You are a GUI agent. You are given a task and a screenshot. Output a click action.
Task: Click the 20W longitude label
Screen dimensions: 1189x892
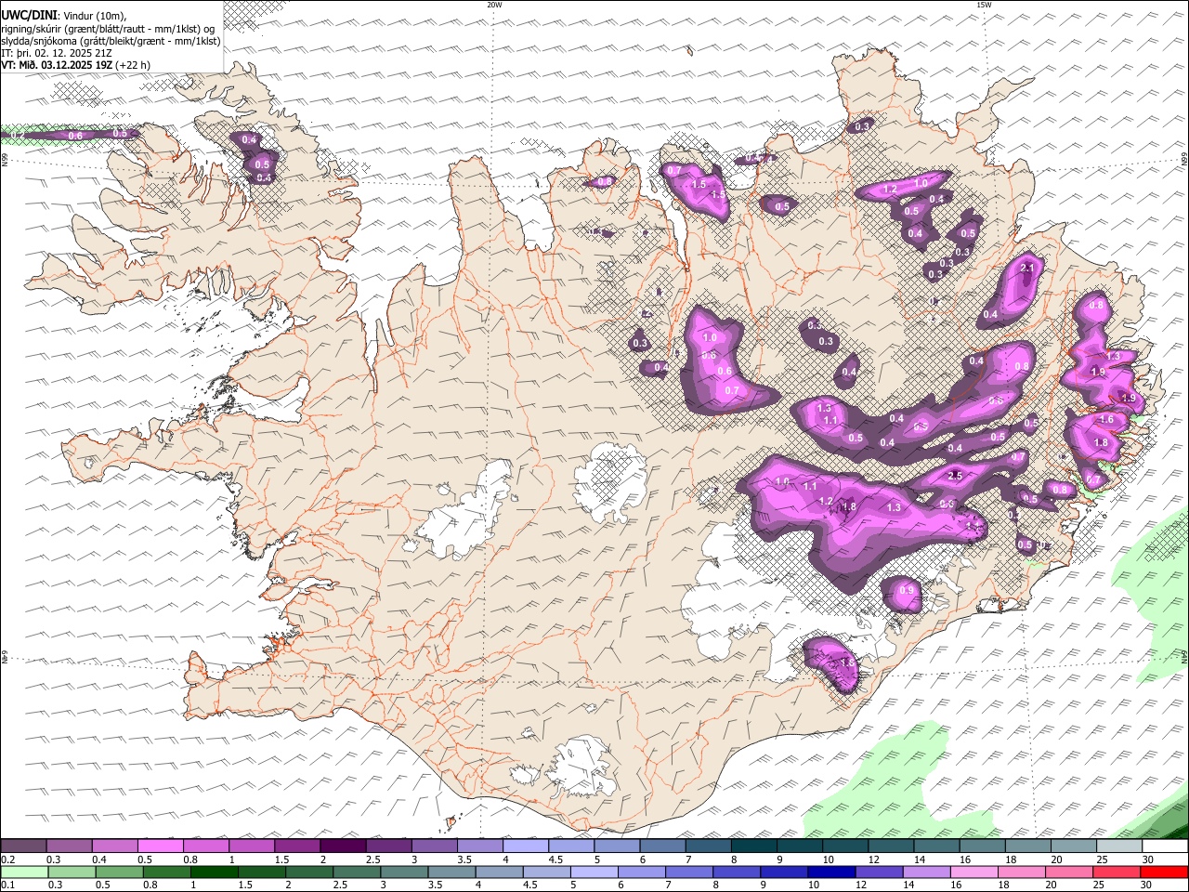(x=494, y=5)
